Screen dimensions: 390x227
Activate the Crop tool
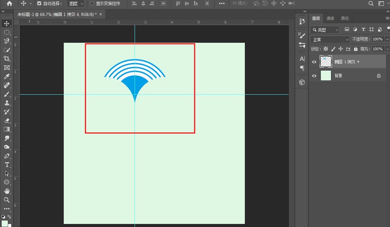coord(7,59)
